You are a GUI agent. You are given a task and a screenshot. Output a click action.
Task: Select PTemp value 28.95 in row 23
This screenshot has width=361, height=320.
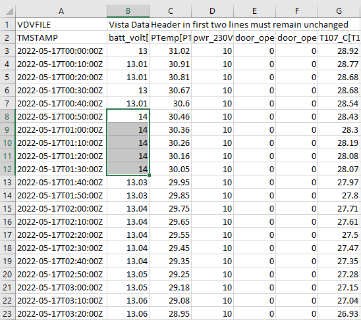(171, 313)
